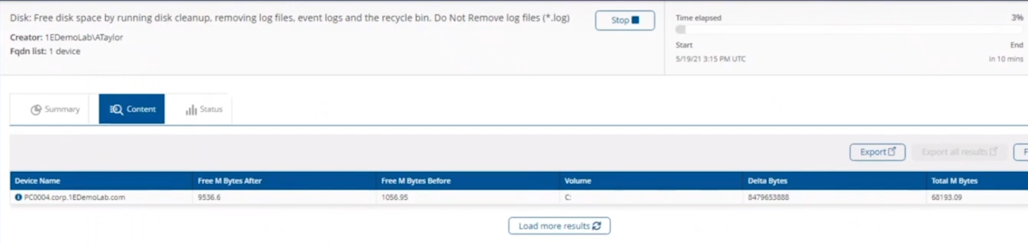This screenshot has height=245, width=1028.
Task: Load more results
Action: [x=559, y=226]
